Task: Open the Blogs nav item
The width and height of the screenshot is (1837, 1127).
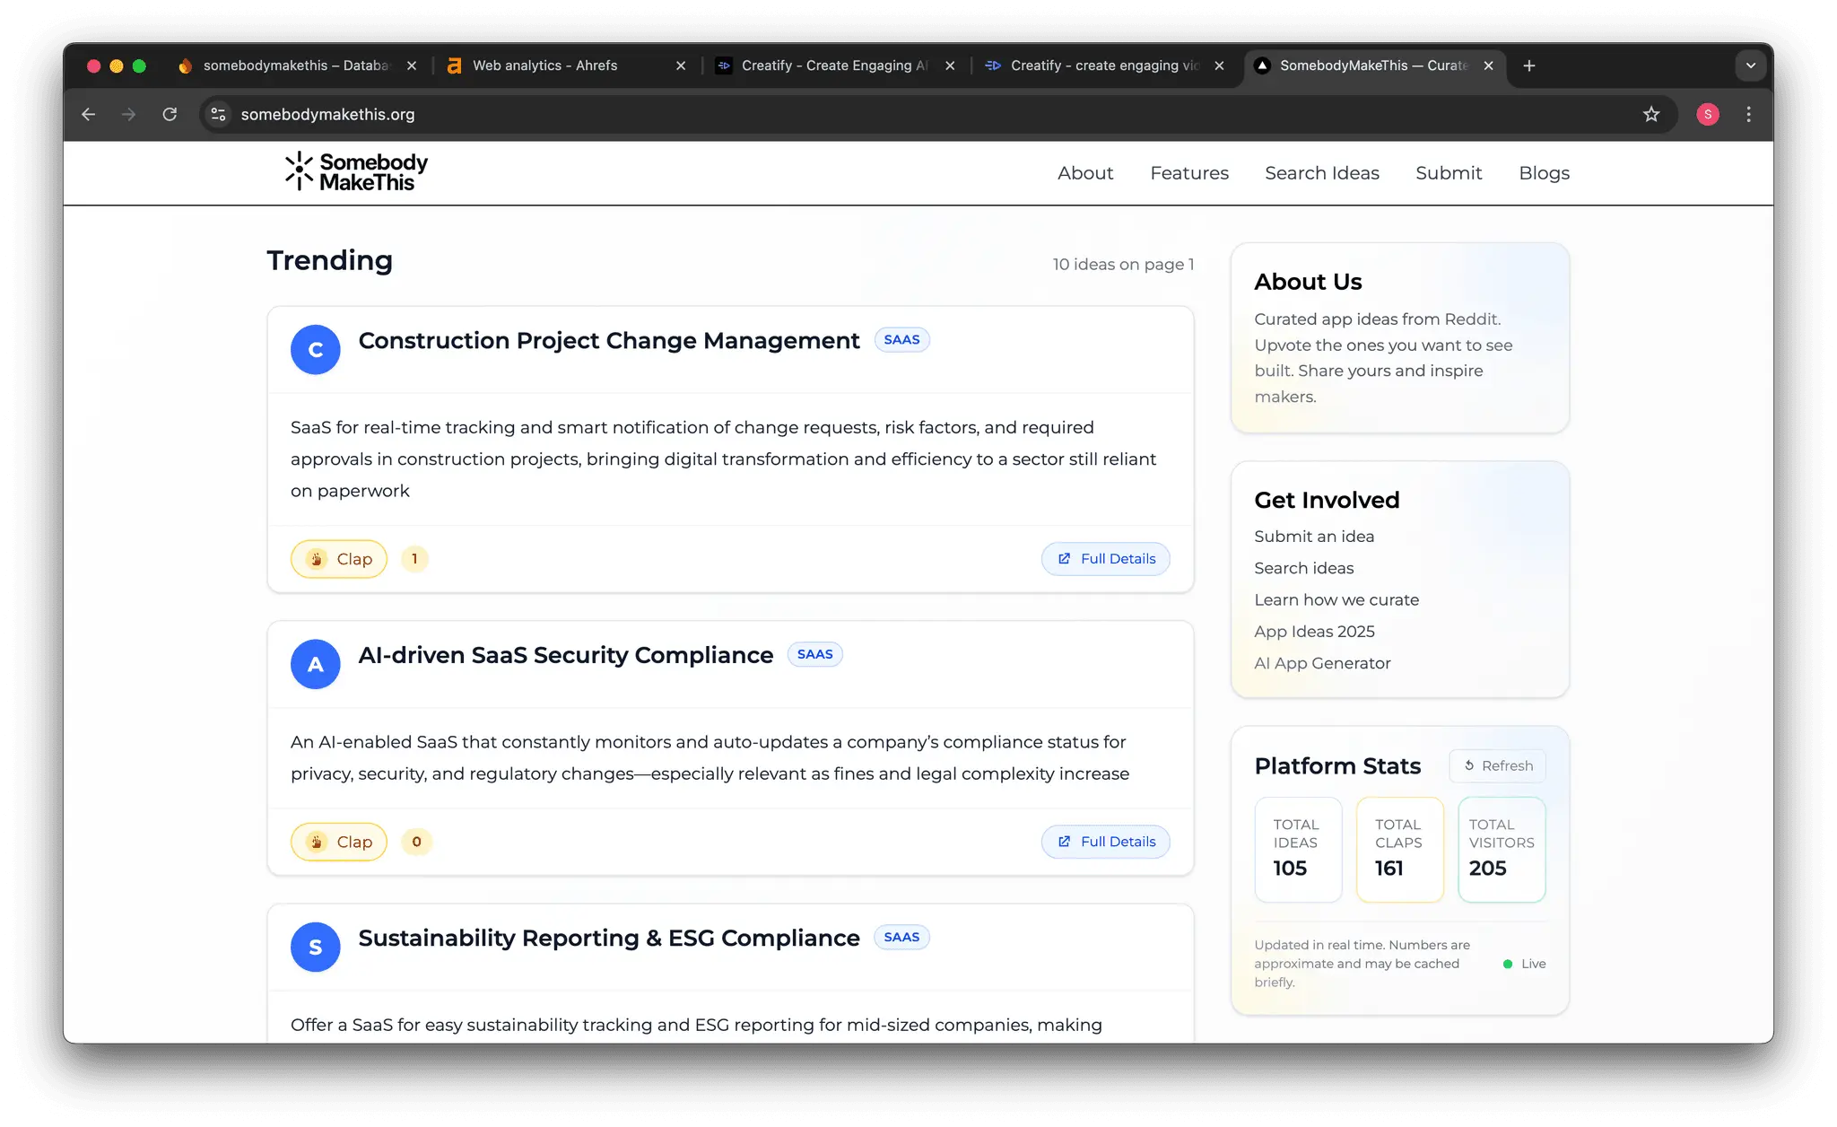Action: (x=1545, y=173)
